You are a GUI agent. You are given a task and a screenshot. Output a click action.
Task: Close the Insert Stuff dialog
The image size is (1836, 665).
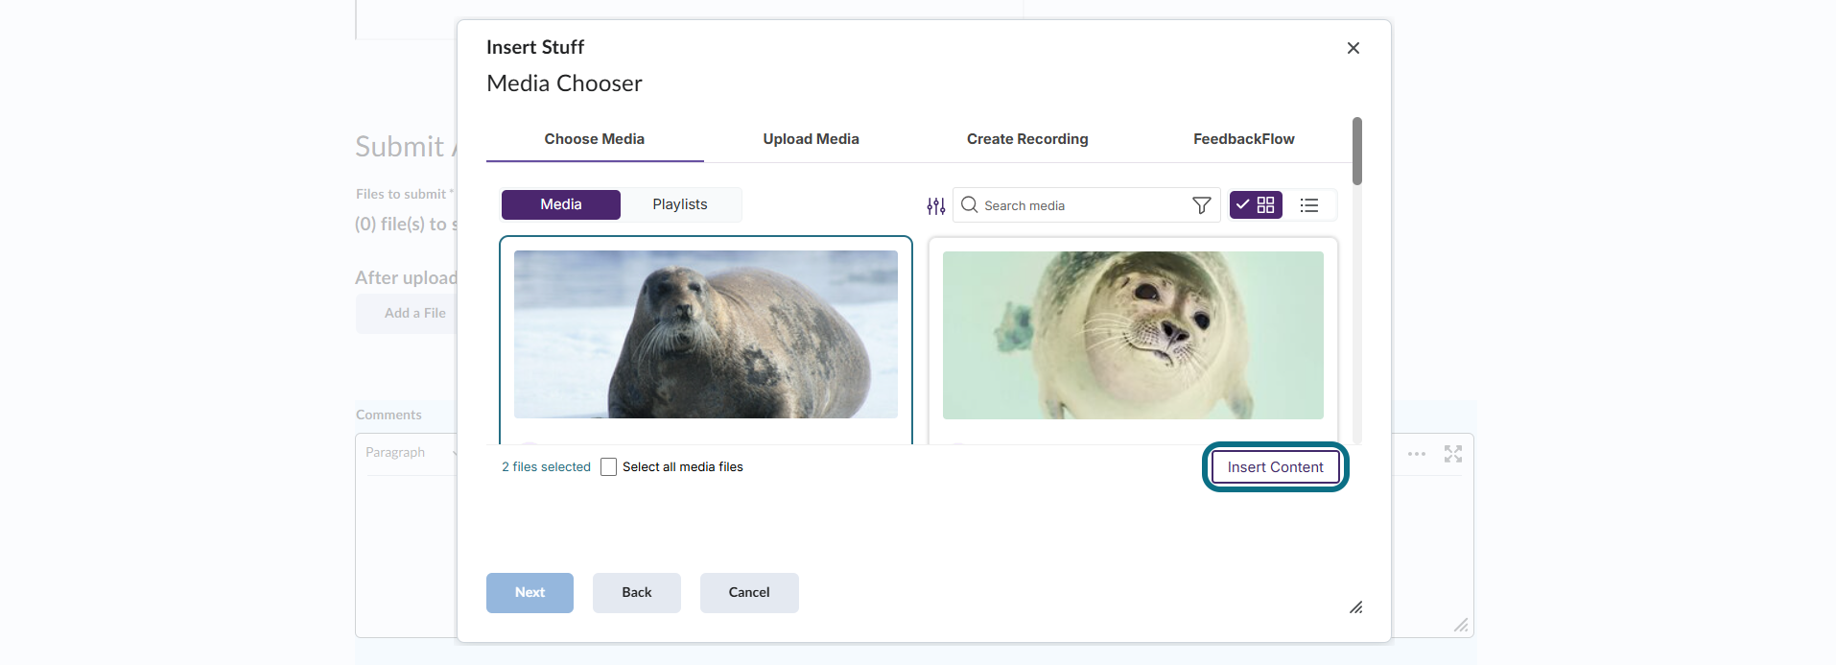click(1353, 48)
